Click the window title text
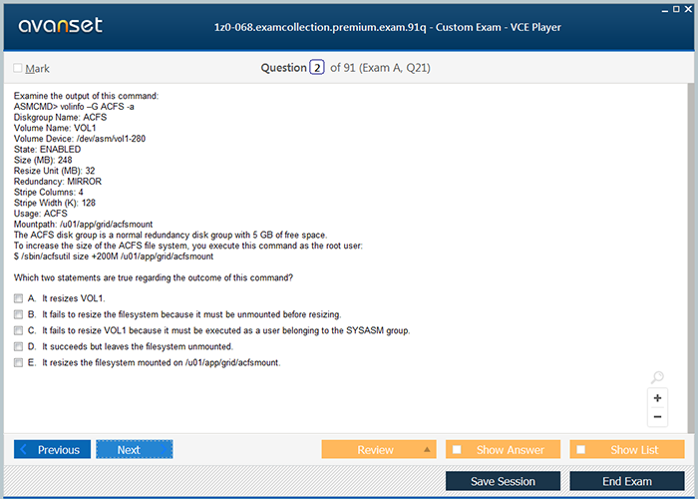The width and height of the screenshot is (698, 499). 387,27
